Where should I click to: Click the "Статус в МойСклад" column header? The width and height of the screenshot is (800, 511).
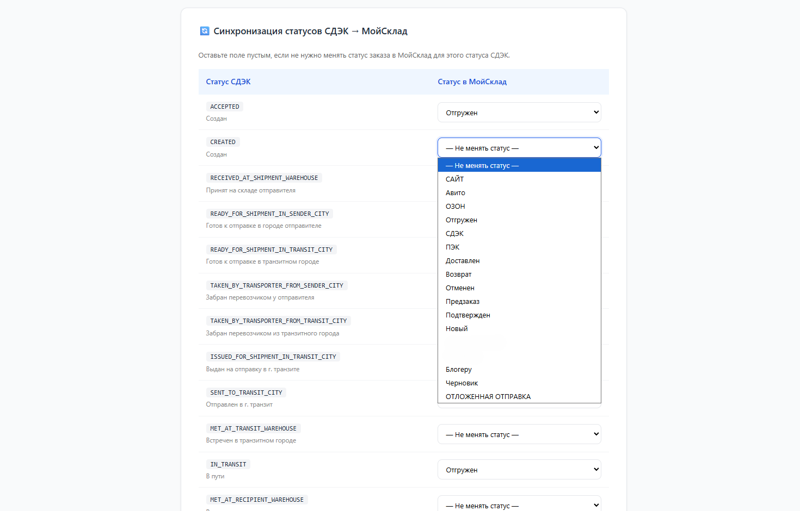(472, 82)
